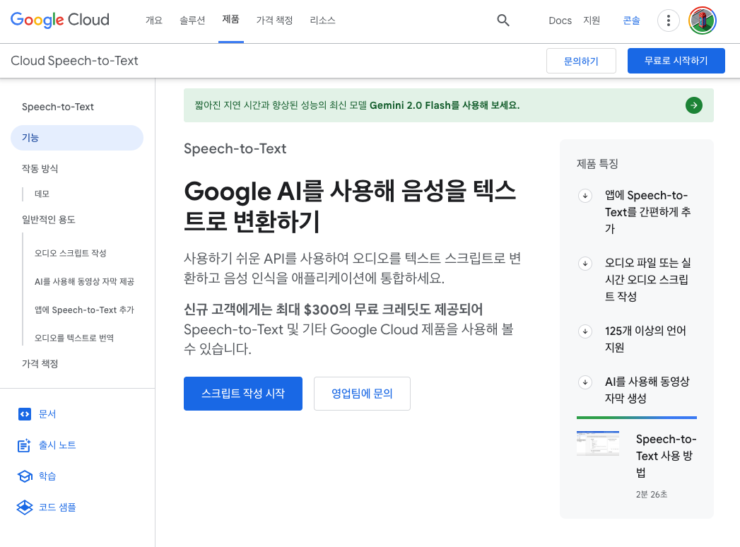Select sidebar 가격 책정 item
Viewport: 740px width, 547px height.
tap(40, 363)
